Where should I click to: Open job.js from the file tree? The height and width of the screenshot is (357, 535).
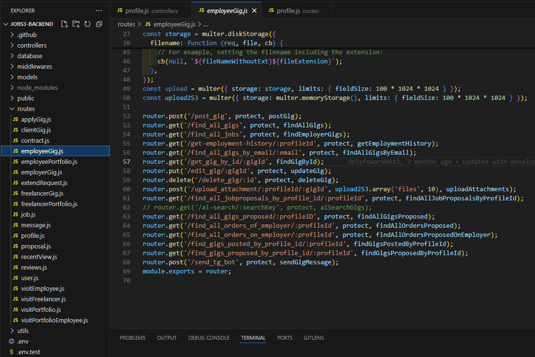coord(55,214)
